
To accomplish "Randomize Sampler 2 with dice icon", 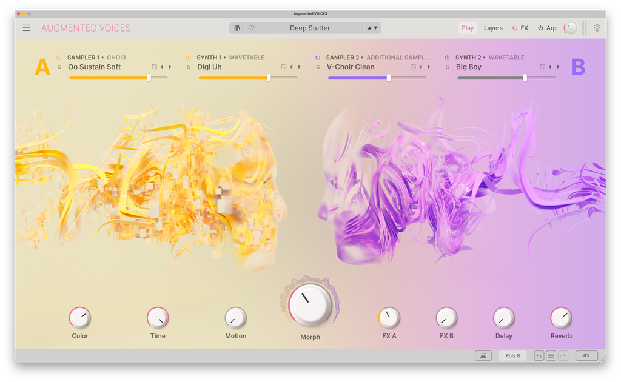I will click(x=413, y=67).
